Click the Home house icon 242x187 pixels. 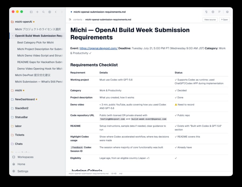point(14,164)
